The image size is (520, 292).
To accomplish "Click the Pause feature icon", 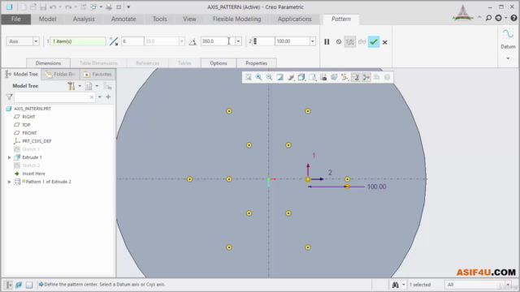I will pos(327,41).
